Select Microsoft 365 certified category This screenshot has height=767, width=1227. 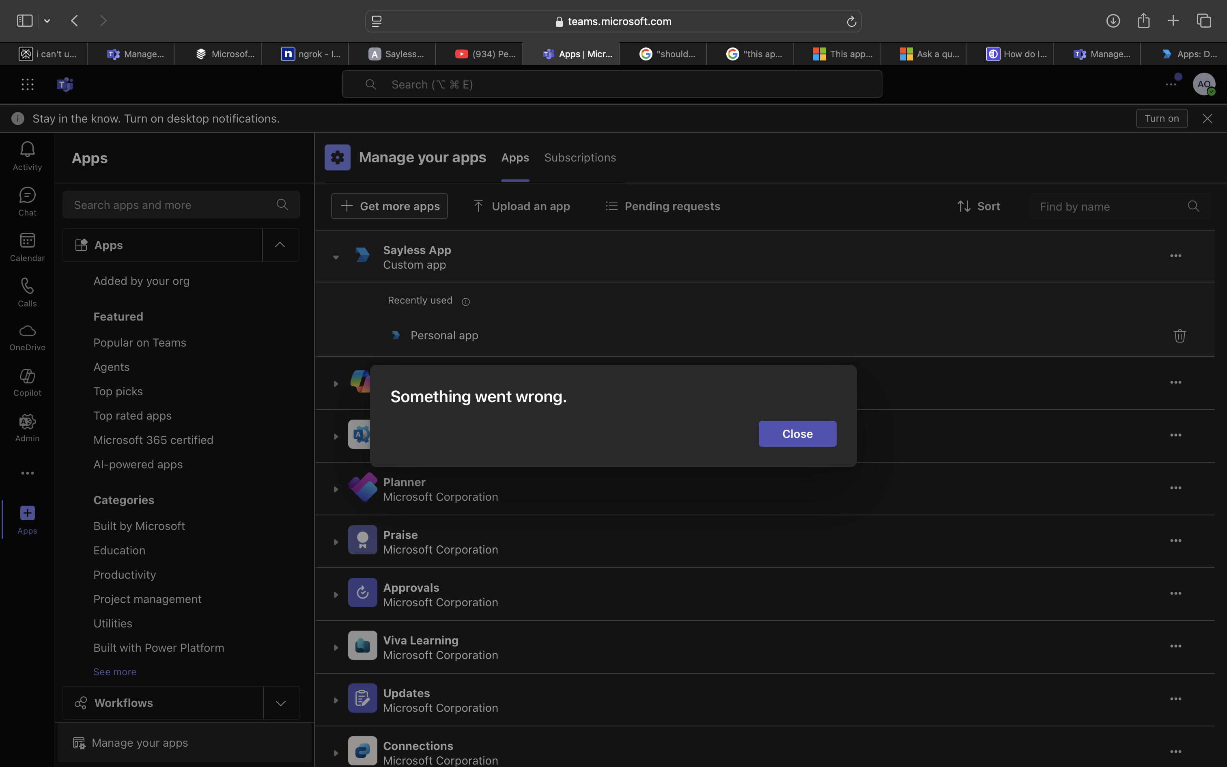point(153,440)
